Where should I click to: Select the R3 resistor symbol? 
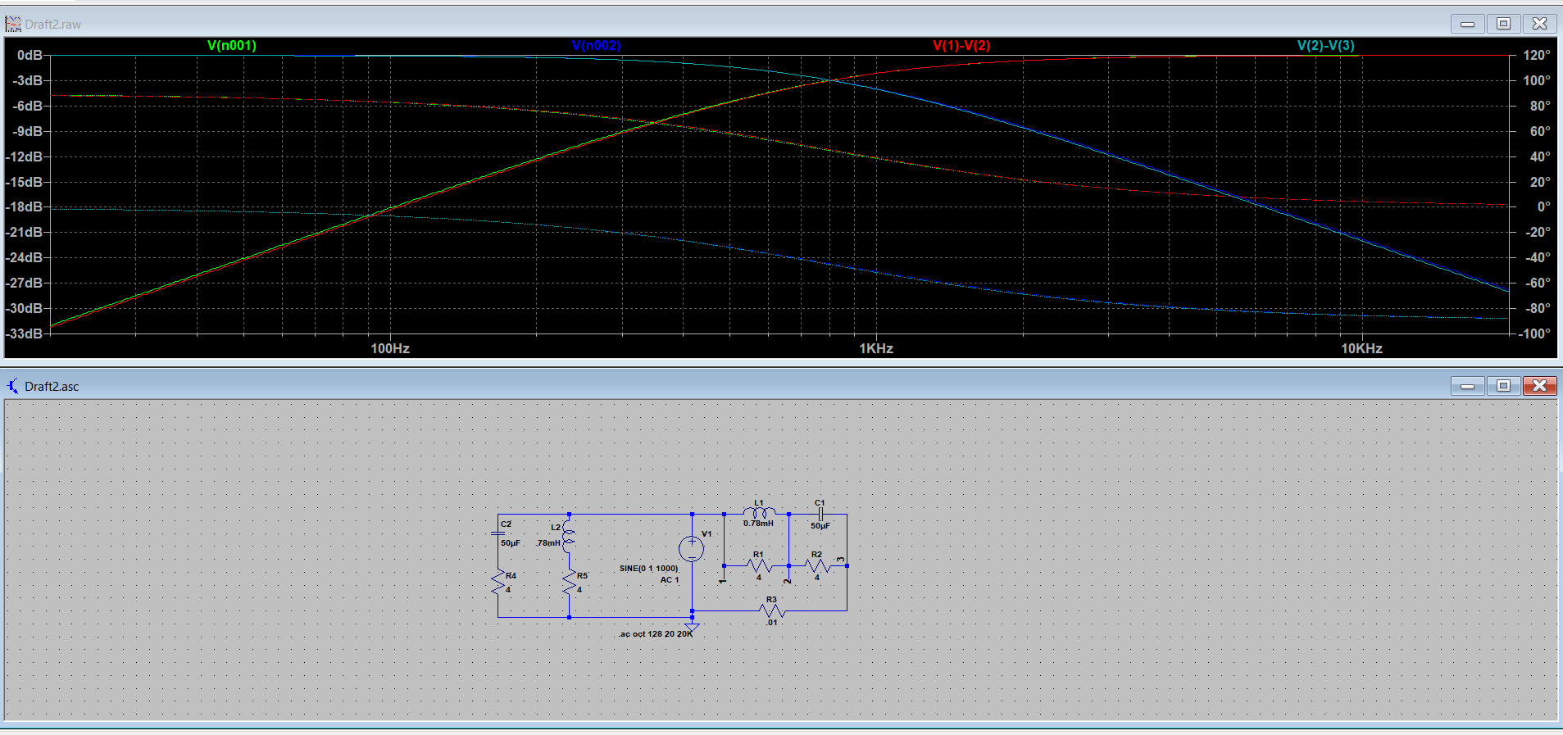coord(772,610)
